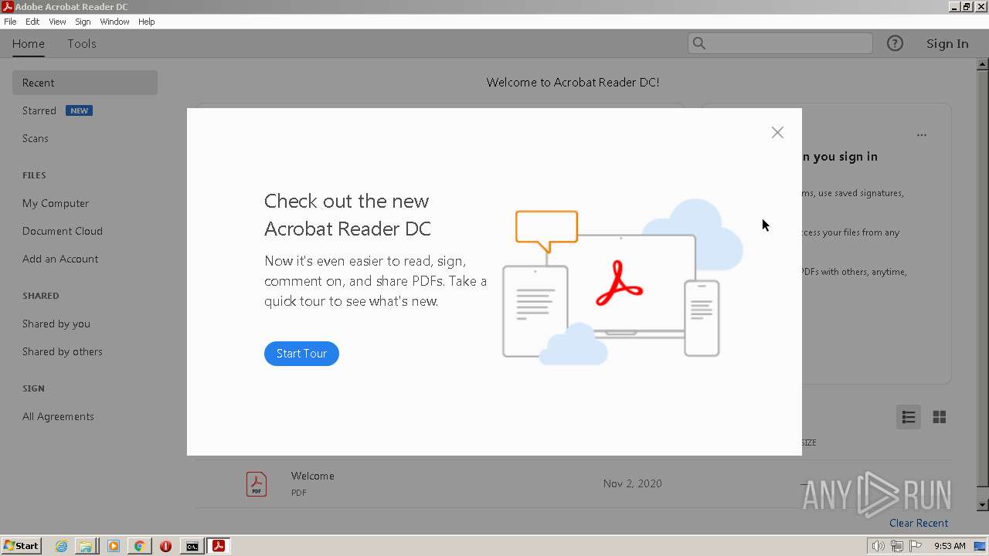Open the Help menu
Image resolution: width=989 pixels, height=556 pixels.
147,22
